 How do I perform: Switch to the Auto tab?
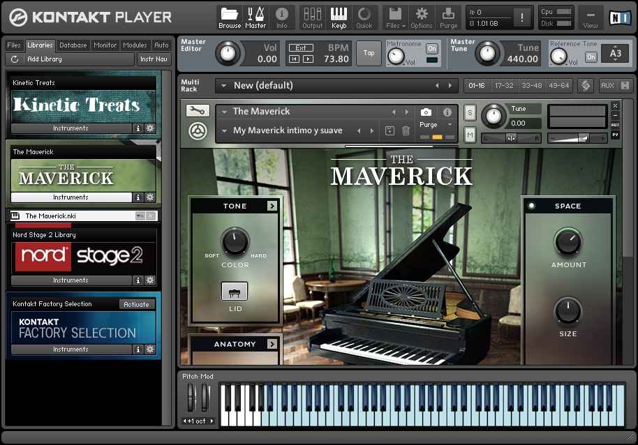pyautogui.click(x=161, y=45)
